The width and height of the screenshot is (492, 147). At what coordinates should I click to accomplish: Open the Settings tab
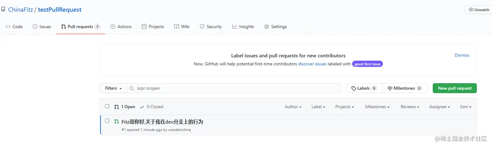275,27
